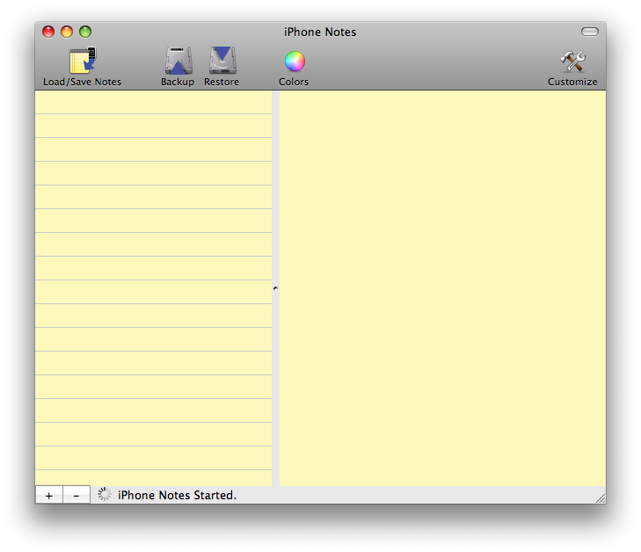Open the Load/Save Notes tool
Screen dimensions: 641x552
82,62
